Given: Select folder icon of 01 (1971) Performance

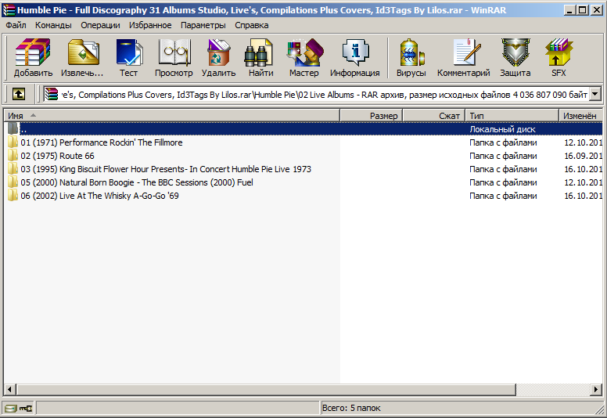Looking at the screenshot, I should (x=13, y=142).
